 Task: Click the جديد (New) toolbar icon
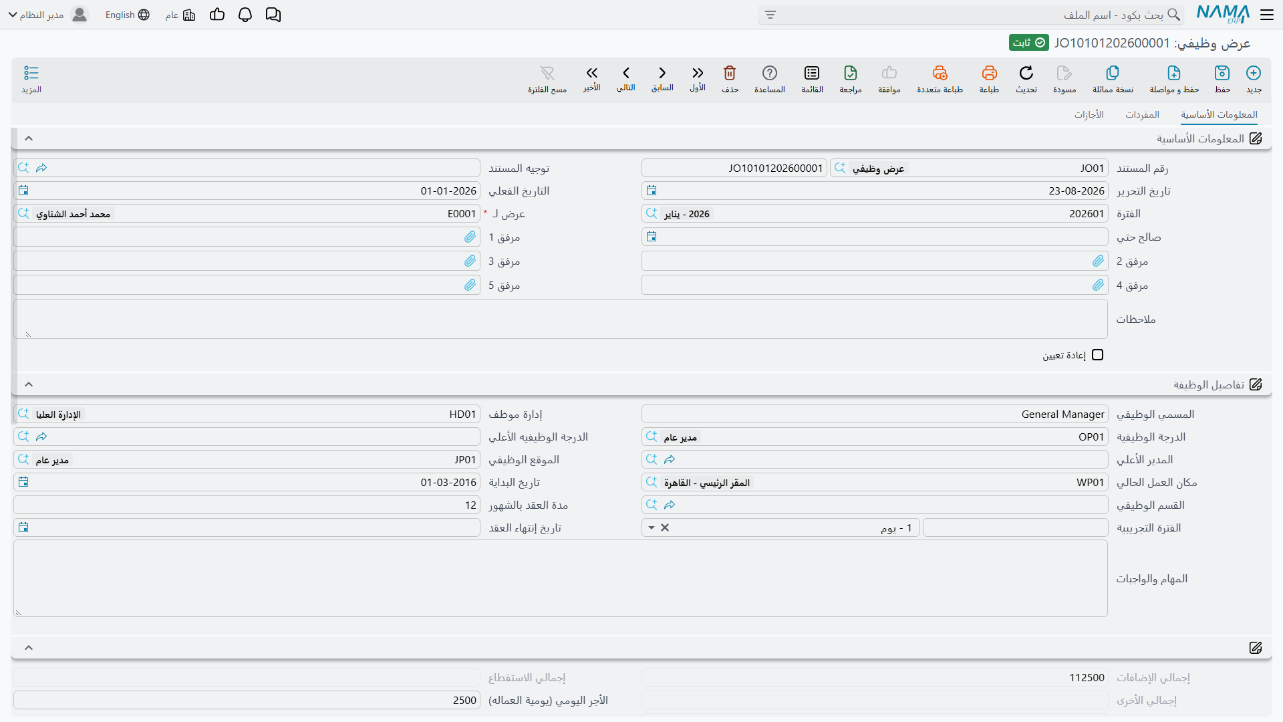tap(1254, 73)
